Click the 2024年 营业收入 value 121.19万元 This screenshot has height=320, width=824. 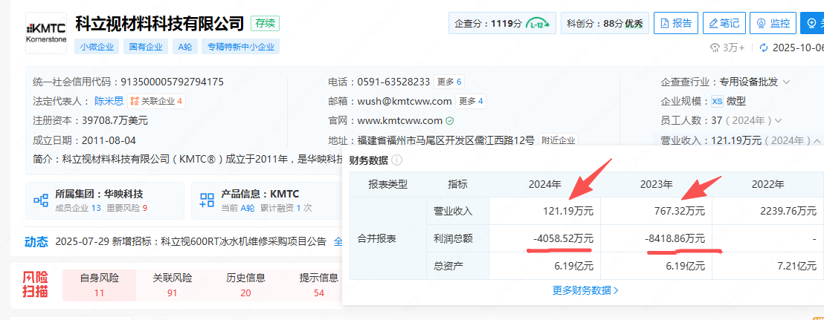coord(567,212)
